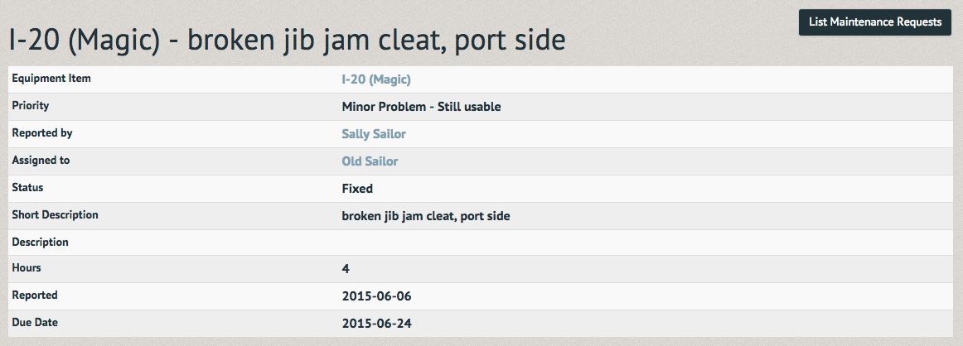Click the Due Date label

point(35,321)
